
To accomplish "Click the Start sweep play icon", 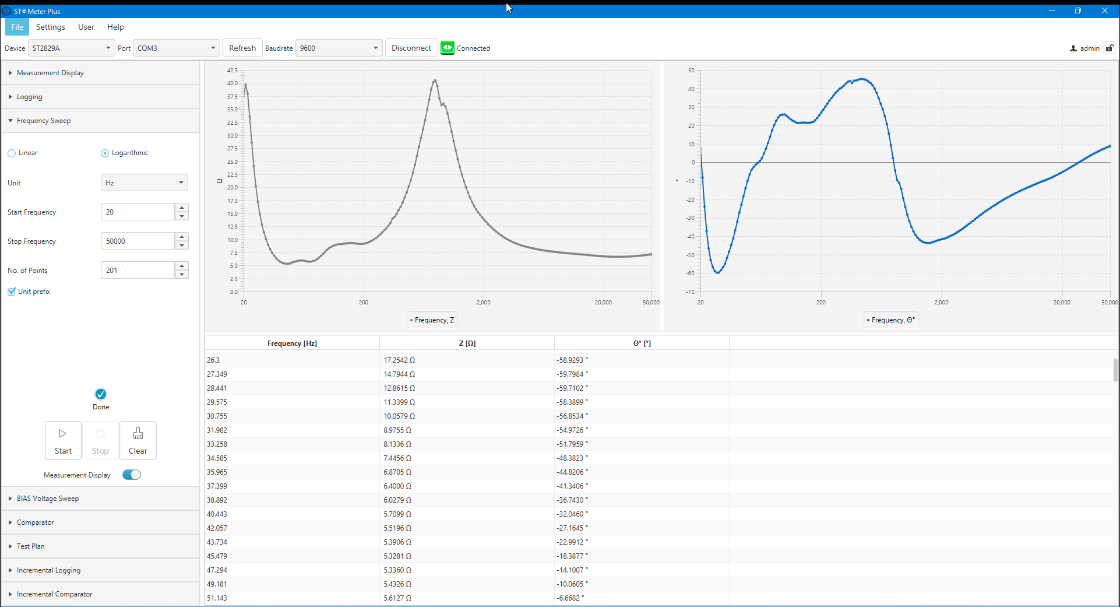I will tap(63, 434).
